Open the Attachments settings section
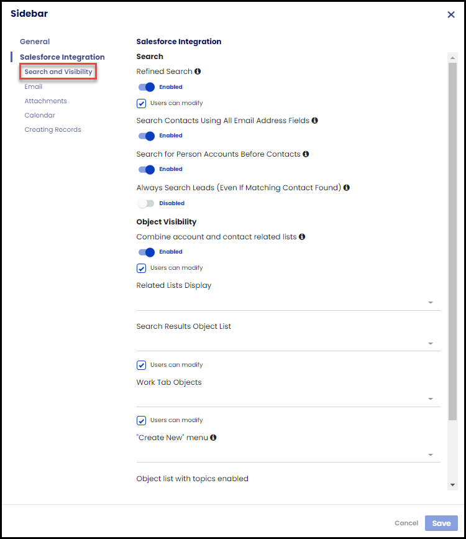Screen dimensions: 466x539 46,101
